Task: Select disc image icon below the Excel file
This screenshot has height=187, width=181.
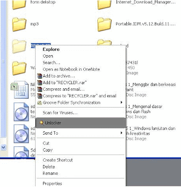Action: (21, 112)
